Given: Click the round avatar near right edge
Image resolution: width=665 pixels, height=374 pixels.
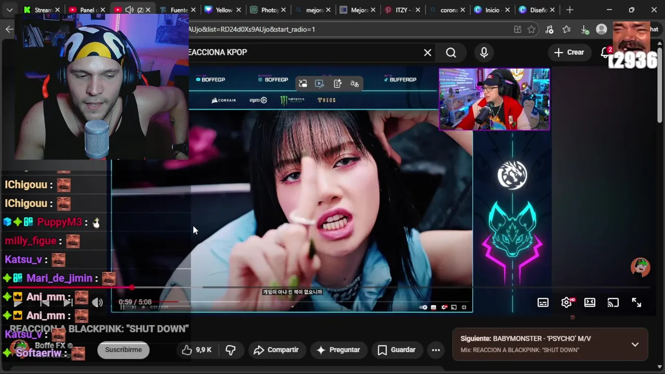Looking at the screenshot, I should pos(640,267).
